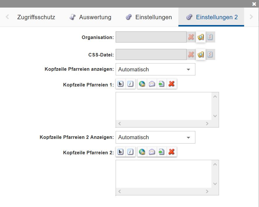Insert an internal page link in Kopfzeile Pfarreien 1

coord(161,84)
